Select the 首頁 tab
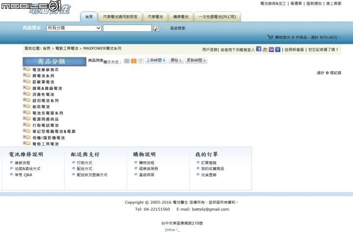 click(89, 17)
